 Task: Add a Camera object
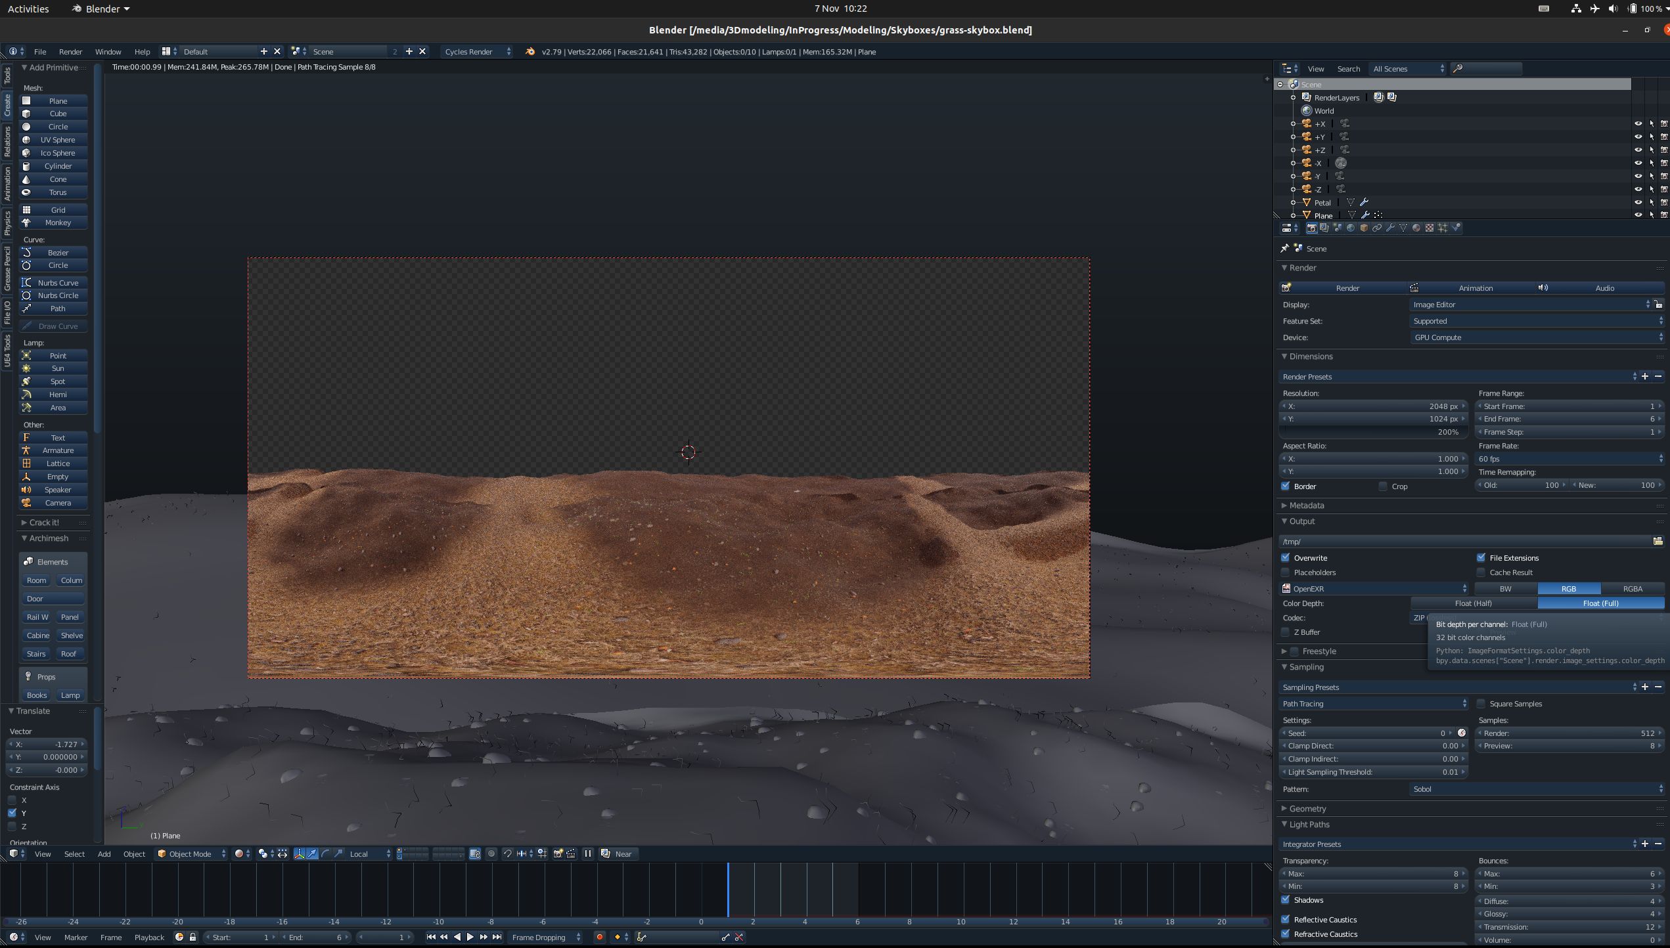coord(53,503)
